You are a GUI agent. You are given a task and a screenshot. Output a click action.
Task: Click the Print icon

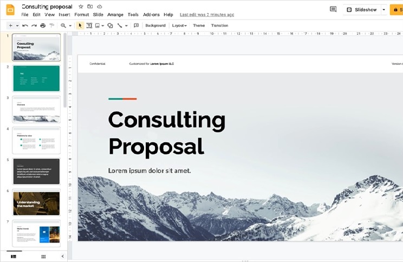(43, 25)
